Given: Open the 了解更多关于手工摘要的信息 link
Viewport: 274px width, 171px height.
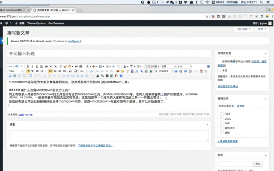Looking at the screenshot, I should (95, 145).
